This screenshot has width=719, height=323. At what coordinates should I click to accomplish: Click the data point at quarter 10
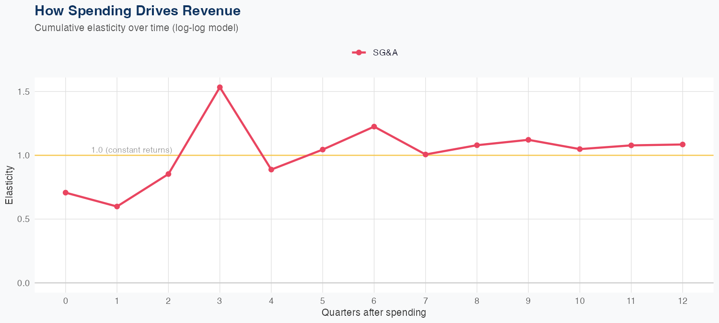(x=580, y=149)
